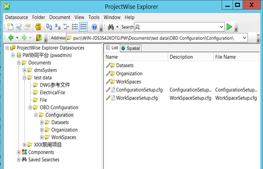Switch to Large Icons view
Image resolution: width=263 pixels, height=169 pixels.
49,27
